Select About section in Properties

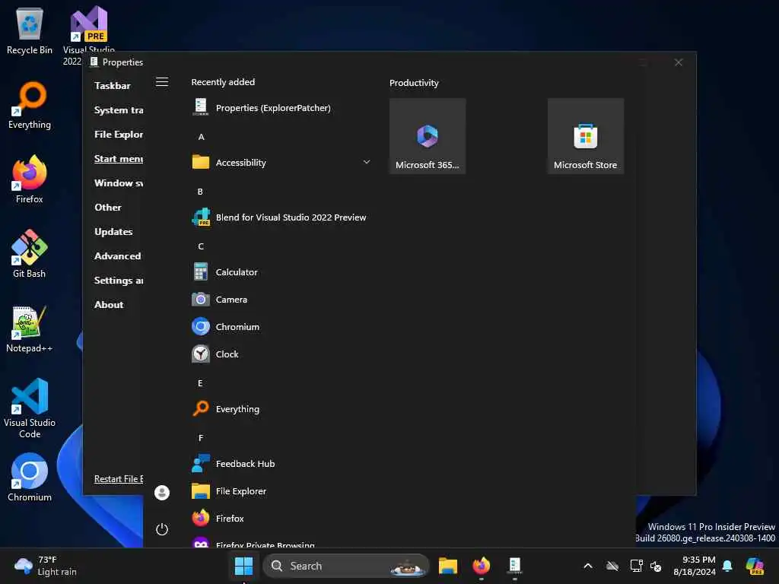109,304
